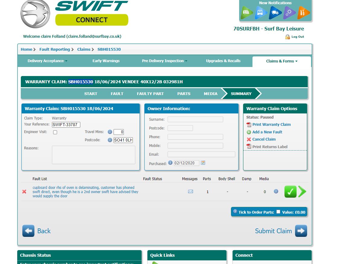Show the Travel Mins info tooltip icon

[x=110, y=132]
